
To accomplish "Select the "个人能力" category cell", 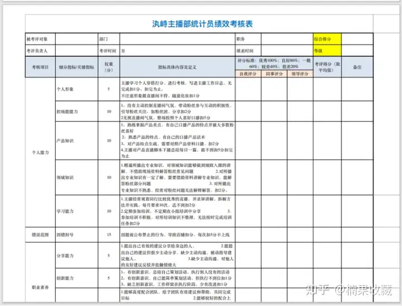I will pyautogui.click(x=40, y=152).
